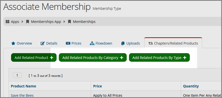This screenshot has height=98, width=222.
Task: Click the bookmark icon beside Memberships
Action: [69, 22]
